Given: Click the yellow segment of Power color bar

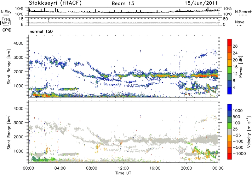Looking at the screenshot, I should tap(230, 63).
